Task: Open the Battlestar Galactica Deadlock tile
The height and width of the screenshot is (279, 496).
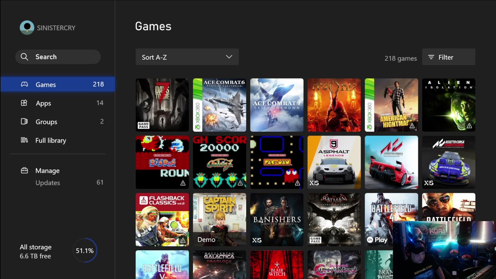Action: [220, 265]
